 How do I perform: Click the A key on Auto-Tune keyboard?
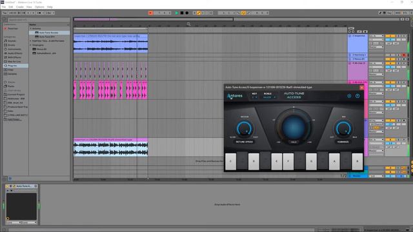[334, 161]
